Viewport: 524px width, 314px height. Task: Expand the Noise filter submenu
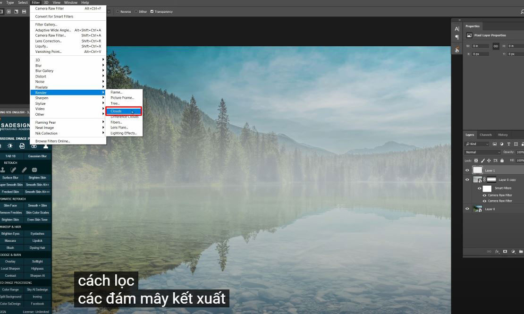(x=68, y=82)
